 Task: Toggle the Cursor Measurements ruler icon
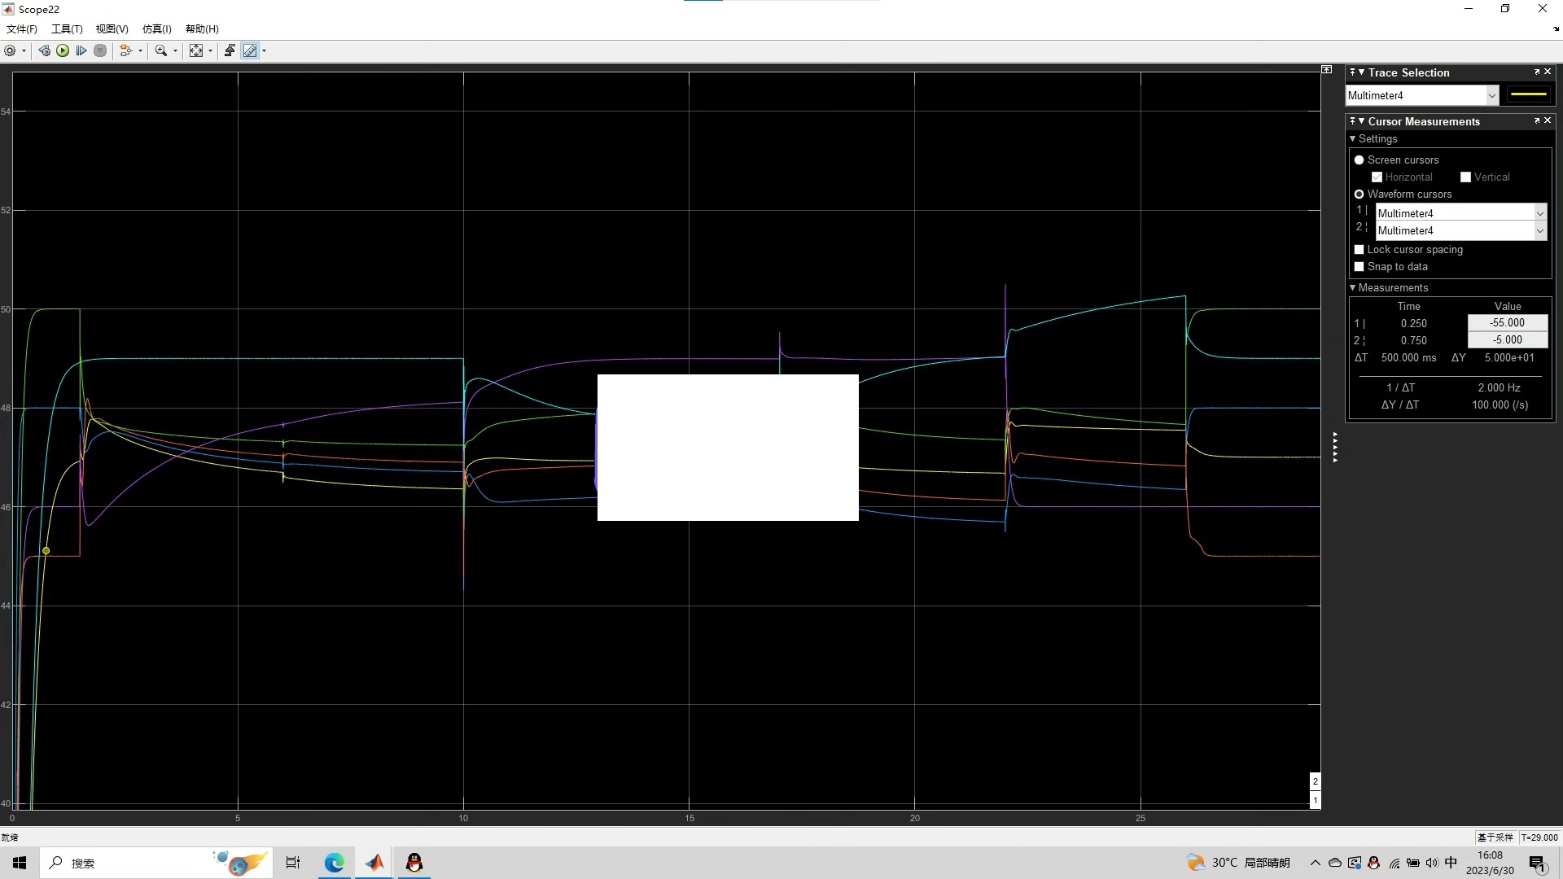[x=250, y=50]
